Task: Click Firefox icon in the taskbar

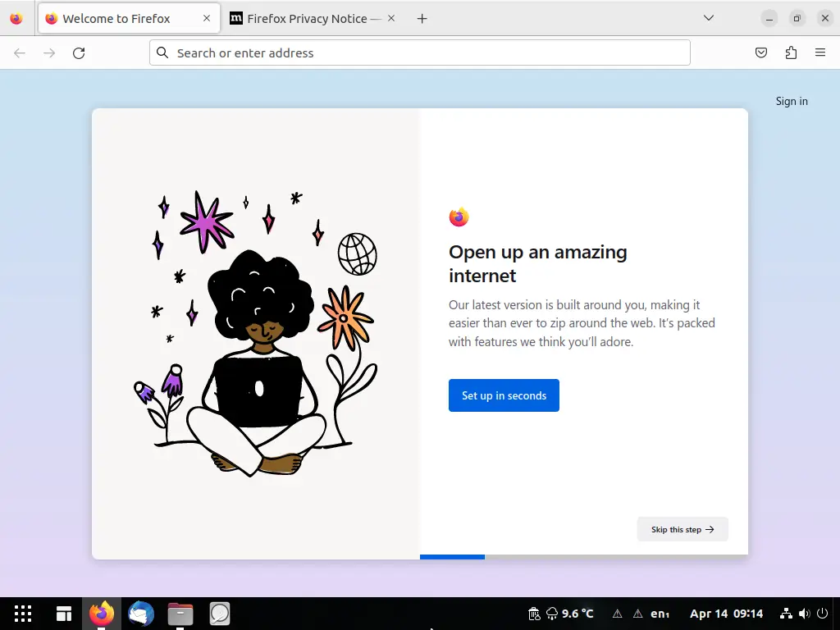Action: pos(101,614)
